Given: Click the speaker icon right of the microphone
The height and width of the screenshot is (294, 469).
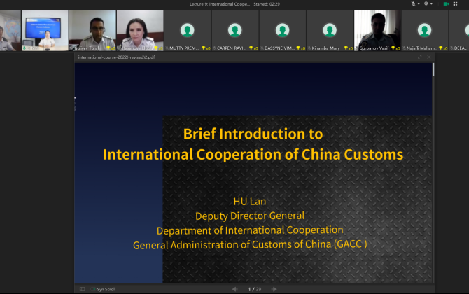Looking at the screenshot, I should pos(426,3).
